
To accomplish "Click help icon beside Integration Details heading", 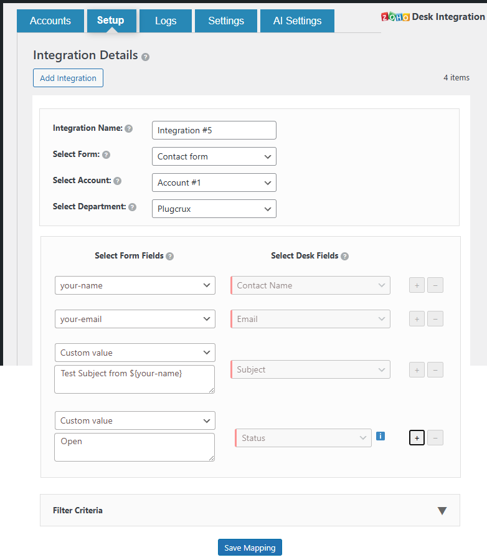I will coord(145,57).
